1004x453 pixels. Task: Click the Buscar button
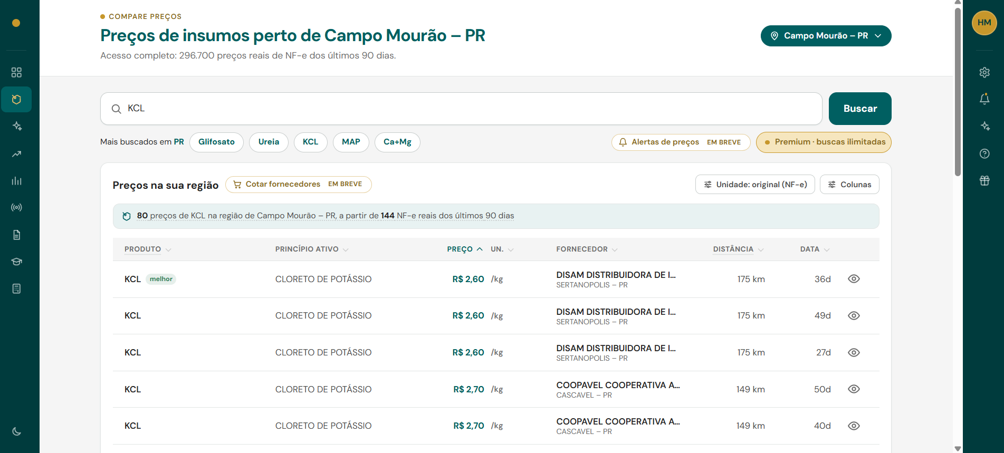click(x=860, y=109)
